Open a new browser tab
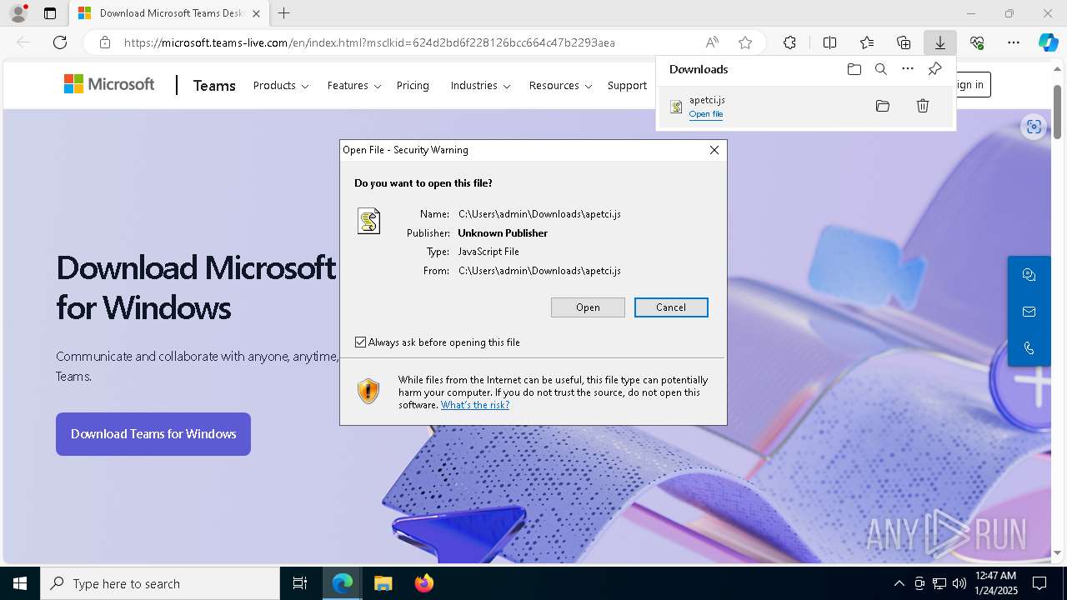 tap(284, 13)
